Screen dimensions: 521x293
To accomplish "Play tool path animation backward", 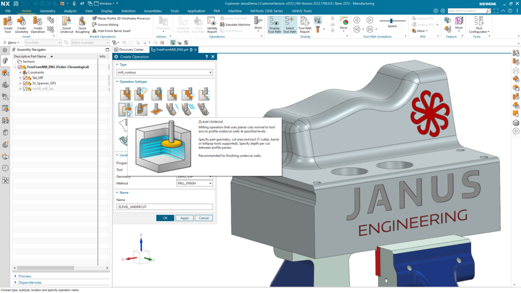I will 357,20.
